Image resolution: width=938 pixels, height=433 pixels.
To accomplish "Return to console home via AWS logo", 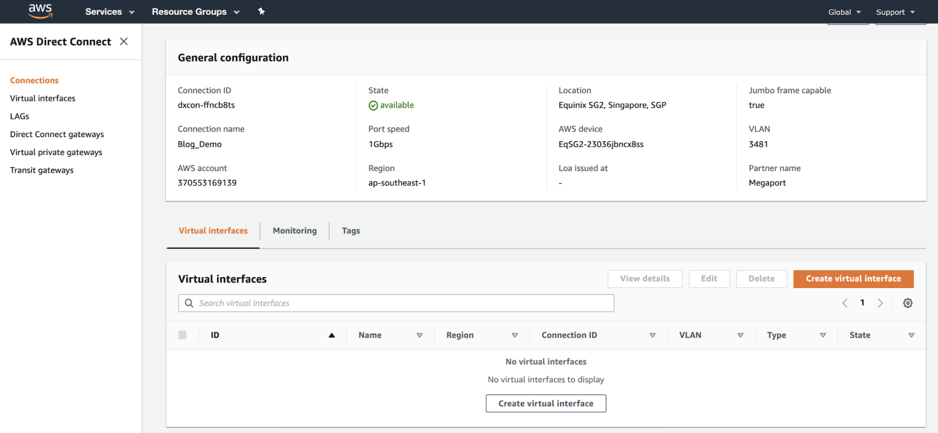I will tap(40, 11).
